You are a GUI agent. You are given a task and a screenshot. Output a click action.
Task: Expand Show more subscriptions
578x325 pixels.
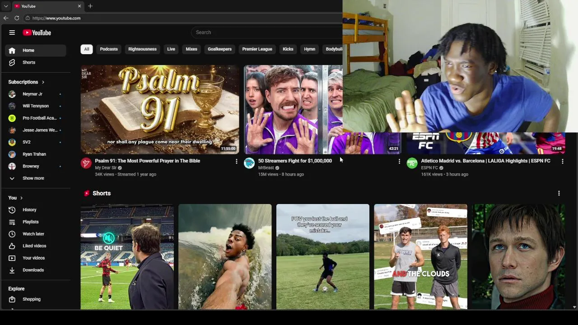coord(35,178)
